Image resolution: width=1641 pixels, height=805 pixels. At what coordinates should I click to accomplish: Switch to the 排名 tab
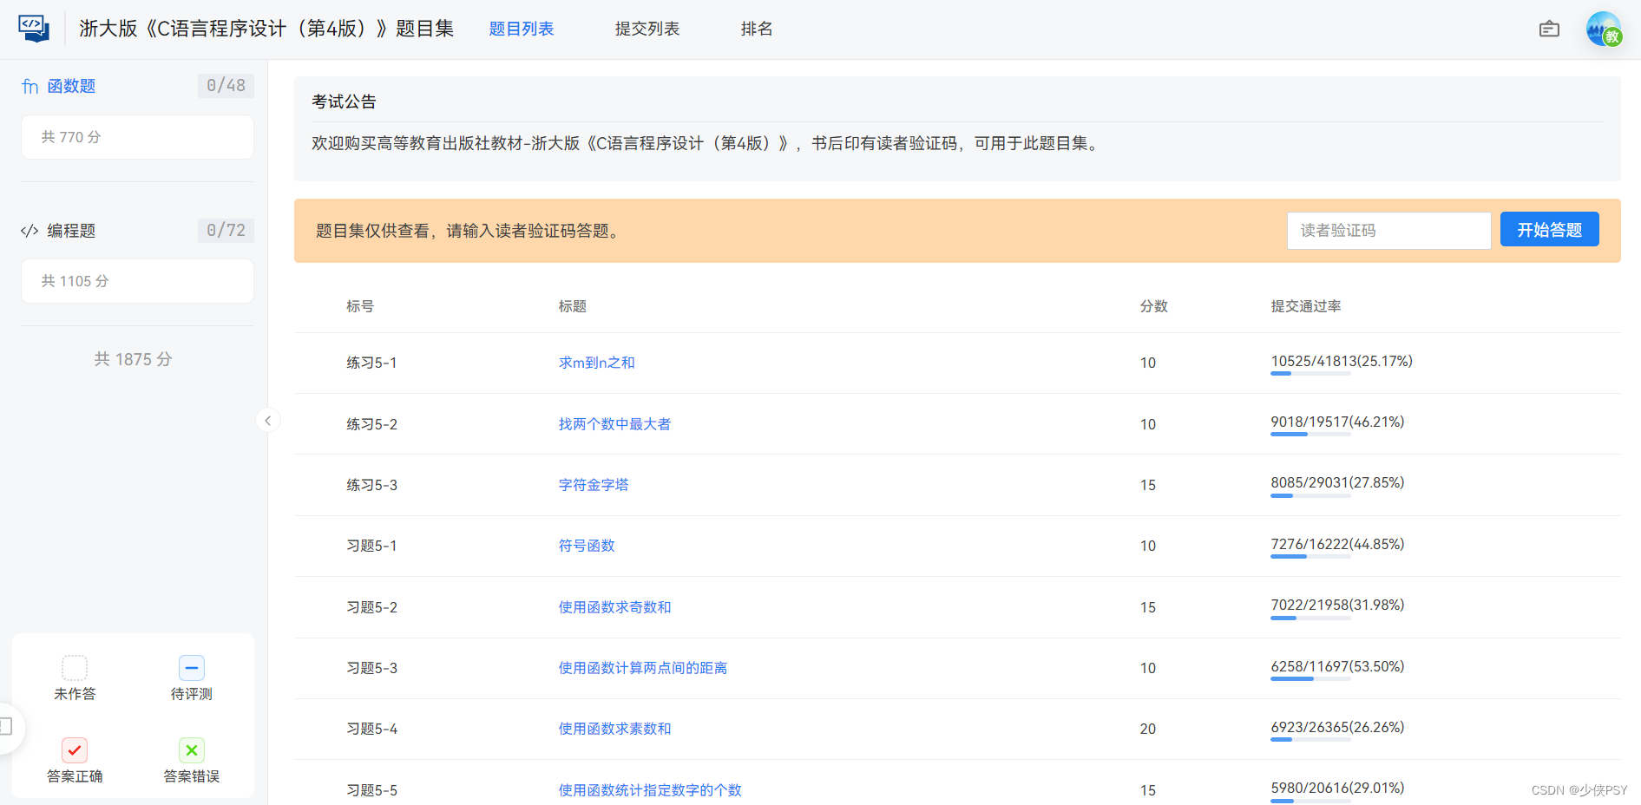(756, 28)
